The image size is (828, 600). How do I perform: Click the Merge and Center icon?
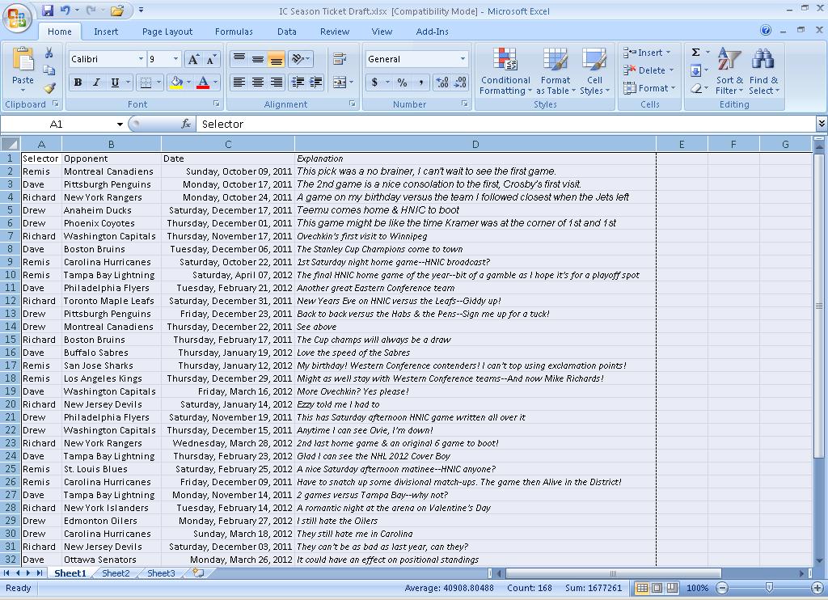click(339, 82)
